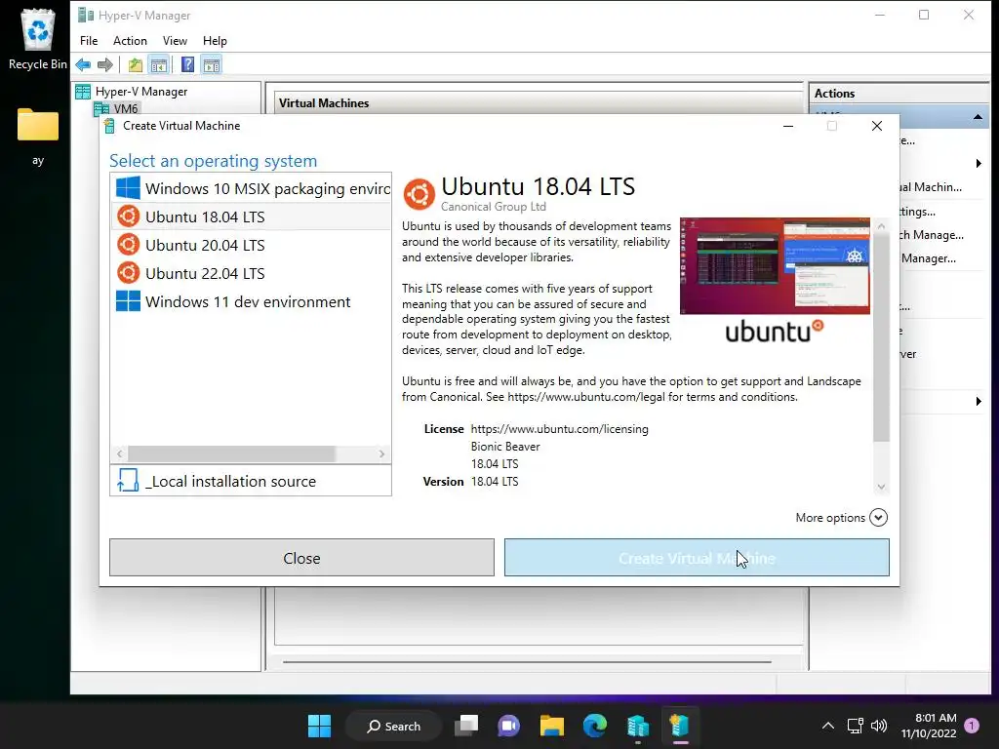Click the Ubuntu desktop preview screenshot
The height and width of the screenshot is (749, 999).
click(775, 265)
